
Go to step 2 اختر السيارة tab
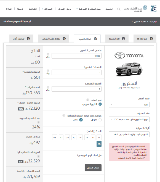(x=117, y=39)
